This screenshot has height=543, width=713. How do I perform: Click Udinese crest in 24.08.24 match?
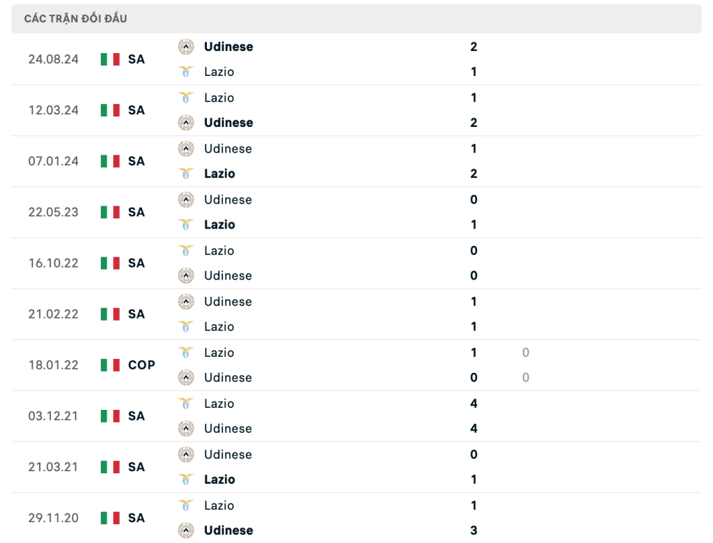(186, 47)
